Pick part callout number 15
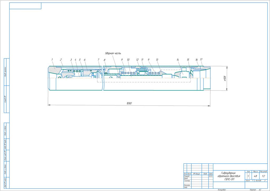Viewport: 270px width, 191px height. 188,60
